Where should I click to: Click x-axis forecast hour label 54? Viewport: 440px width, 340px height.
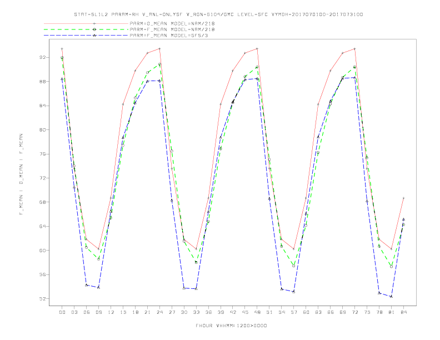point(282,312)
